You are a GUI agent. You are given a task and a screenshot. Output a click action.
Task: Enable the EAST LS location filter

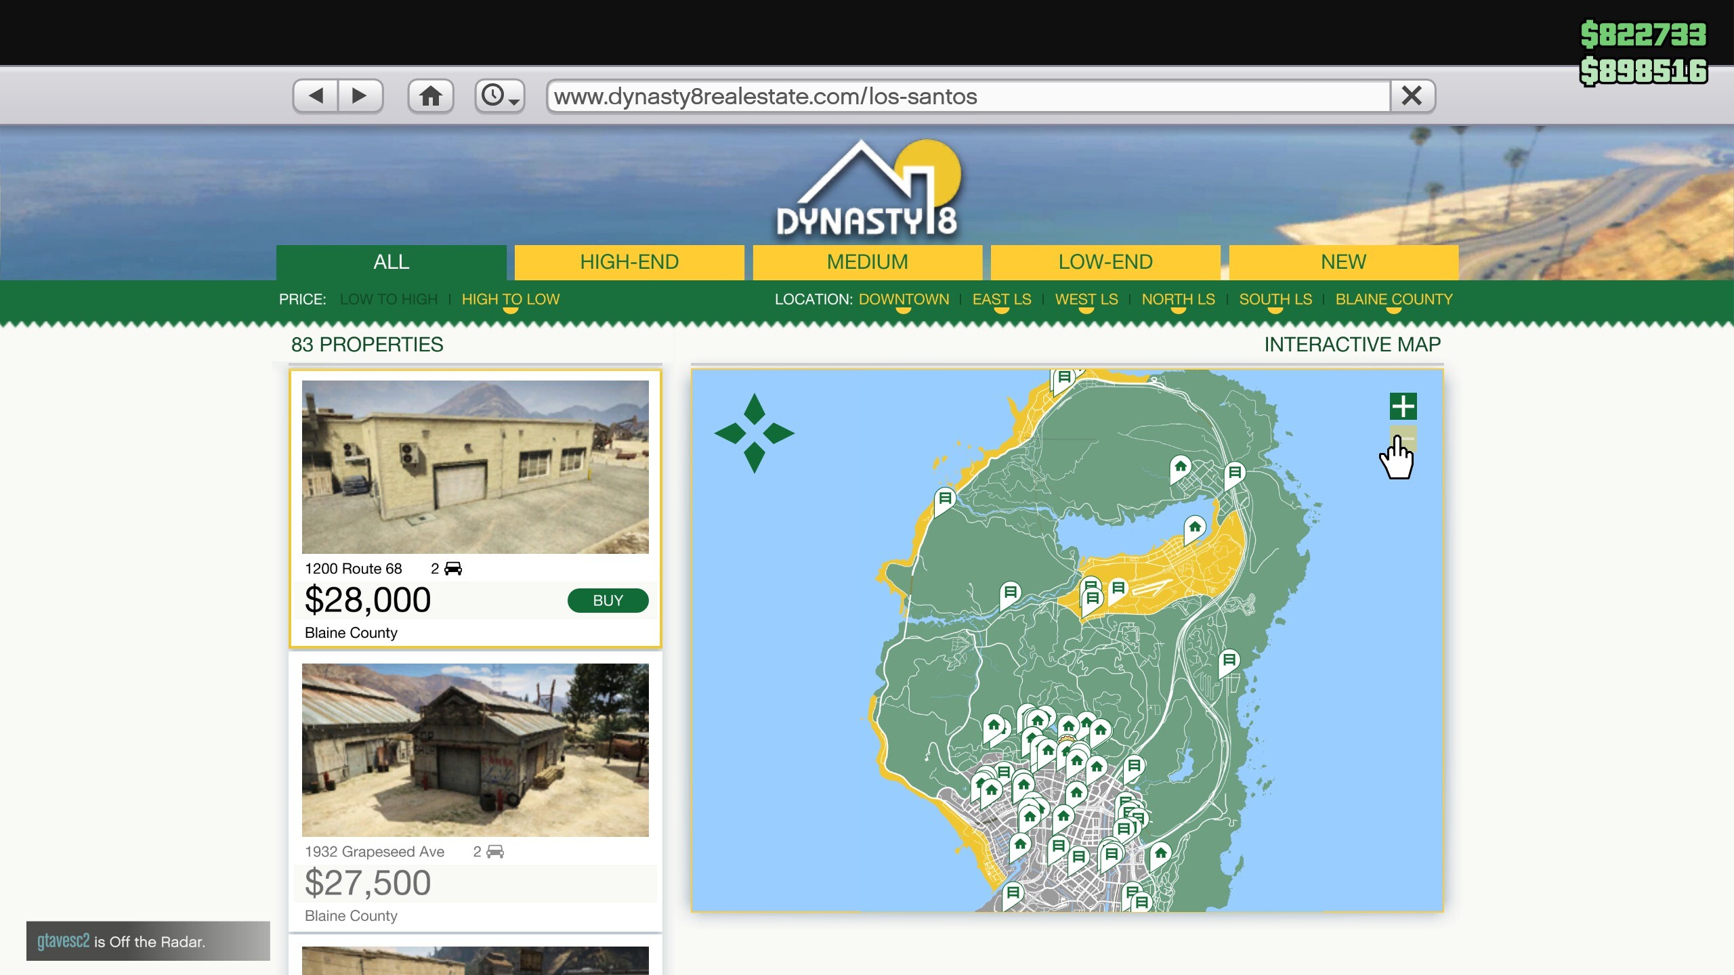(1000, 299)
